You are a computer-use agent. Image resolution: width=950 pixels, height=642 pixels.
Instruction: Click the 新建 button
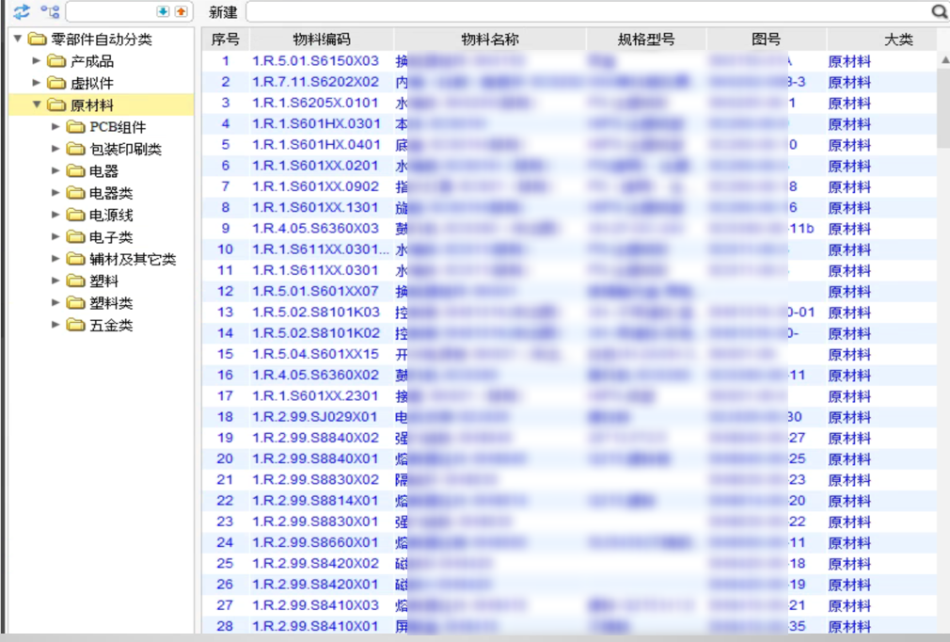223,12
